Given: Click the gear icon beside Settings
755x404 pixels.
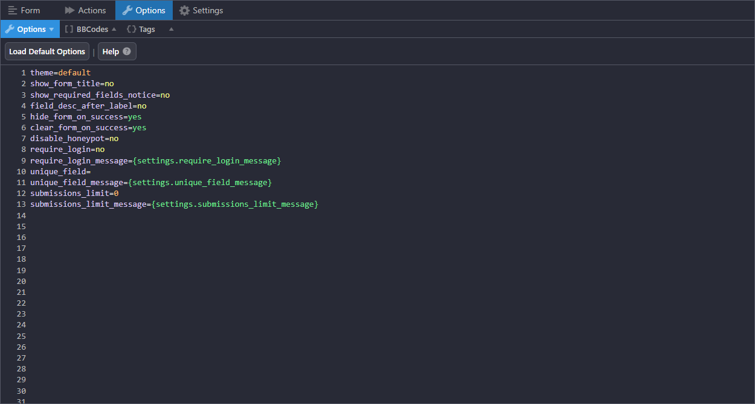Looking at the screenshot, I should pyautogui.click(x=184, y=10).
